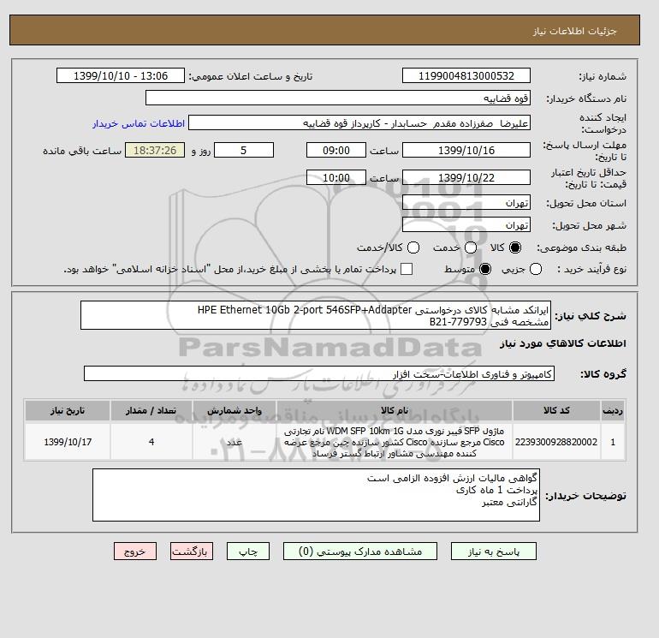
Task: Click the remaining time countdown 18:37:26
Action: pyautogui.click(x=155, y=150)
